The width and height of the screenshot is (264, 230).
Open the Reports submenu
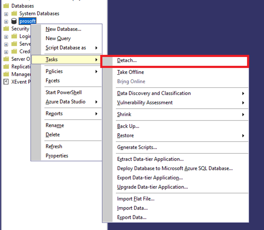point(54,114)
